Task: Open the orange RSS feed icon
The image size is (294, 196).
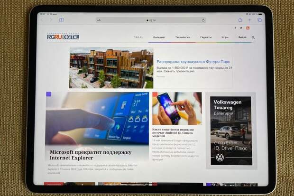Action: coord(248,28)
